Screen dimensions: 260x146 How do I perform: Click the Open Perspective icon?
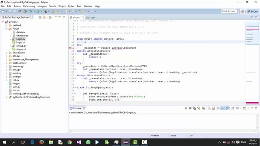(243, 11)
